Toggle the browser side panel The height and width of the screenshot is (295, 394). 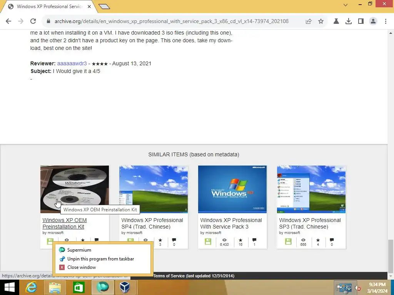point(361,21)
